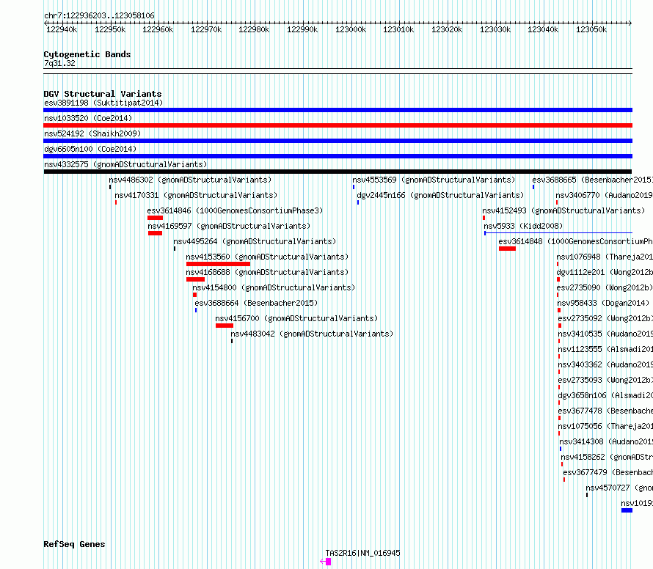Open the dgv2445n166 variant label
Image resolution: width=653 pixels, height=569 pixels.
[x=440, y=195]
